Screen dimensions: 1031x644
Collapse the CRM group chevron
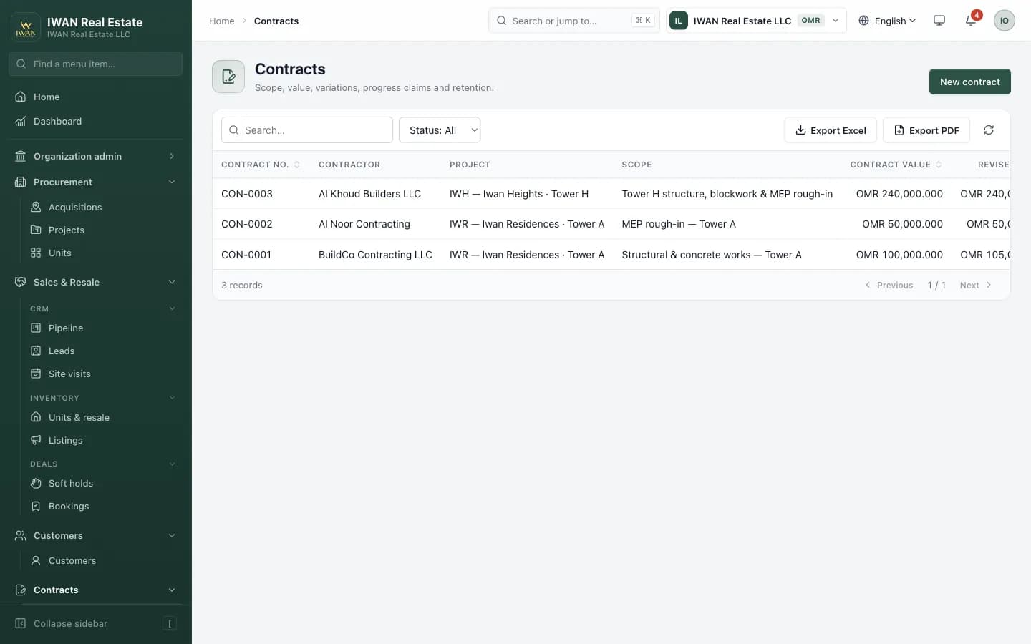172,308
